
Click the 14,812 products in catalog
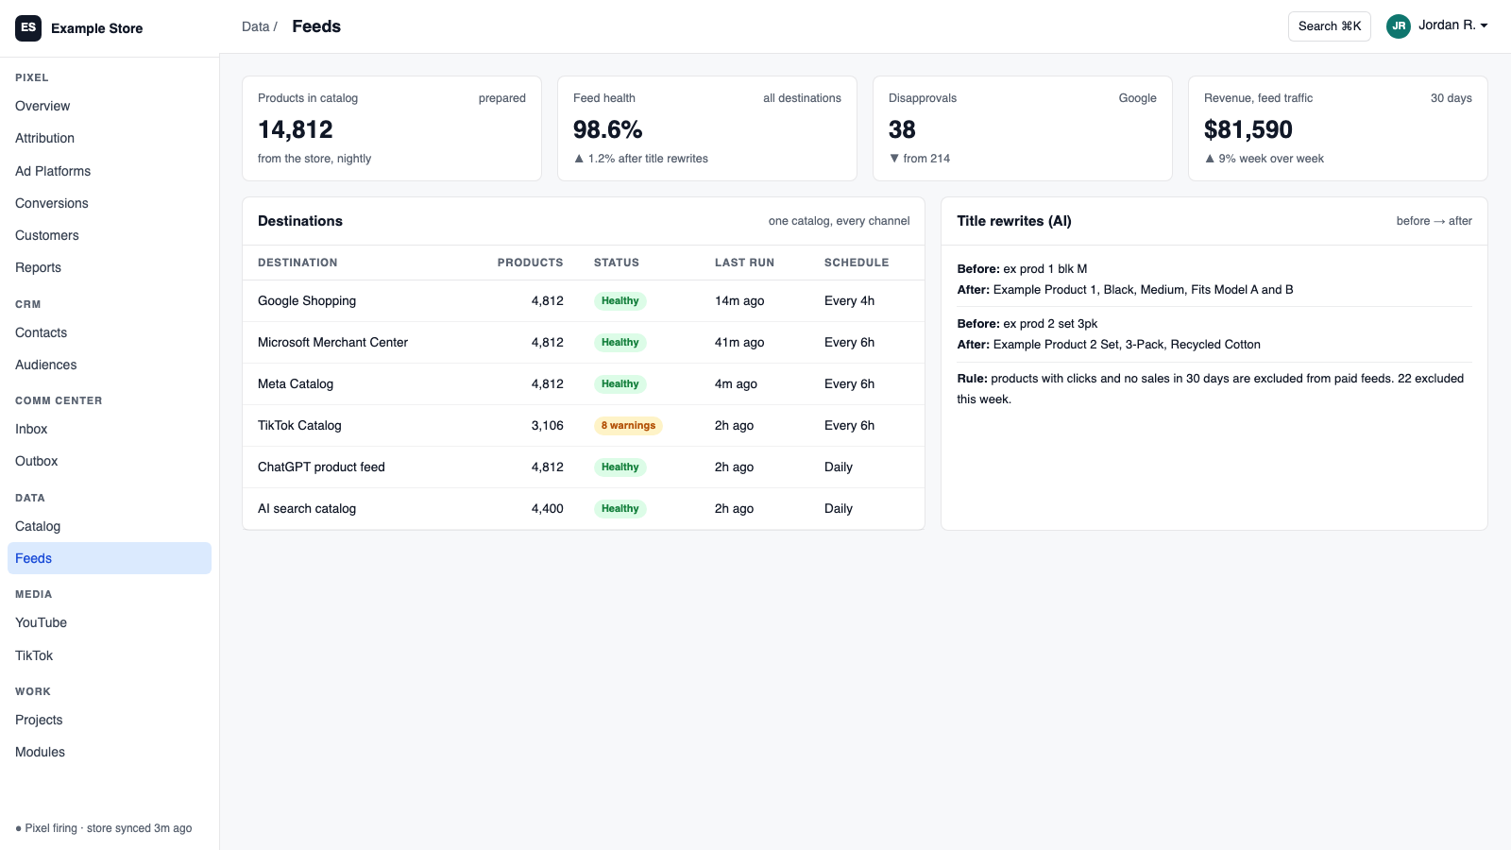pyautogui.click(x=296, y=129)
